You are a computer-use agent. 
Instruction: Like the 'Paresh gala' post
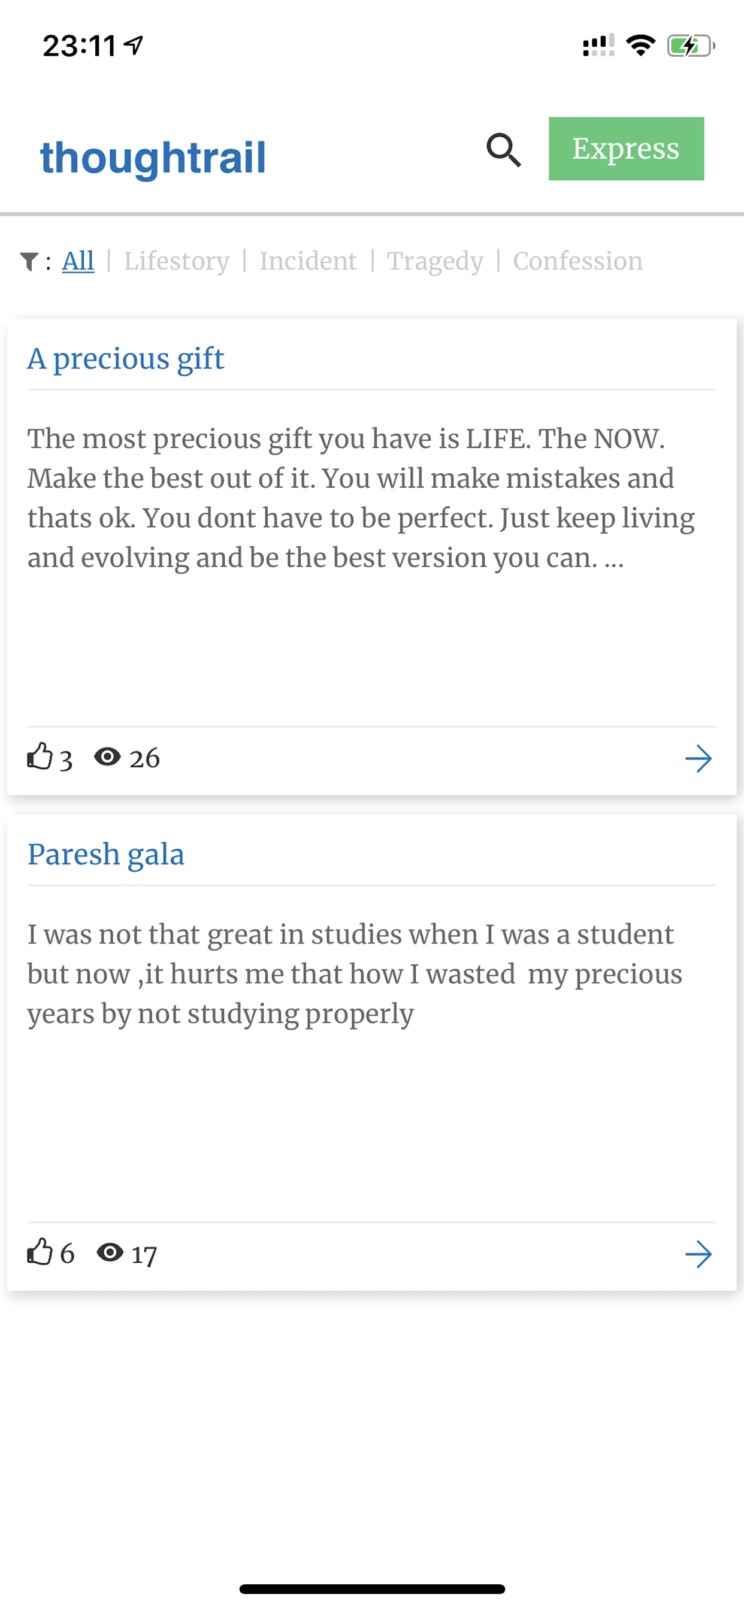coord(40,1252)
